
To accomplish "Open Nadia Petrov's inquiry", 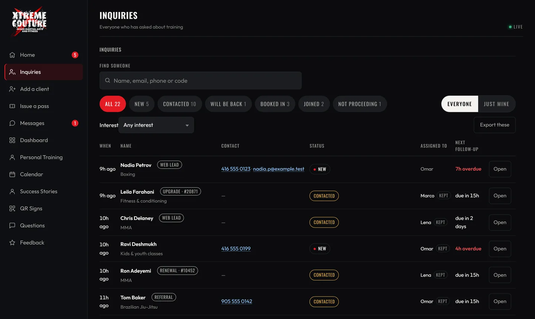I will coord(500,169).
